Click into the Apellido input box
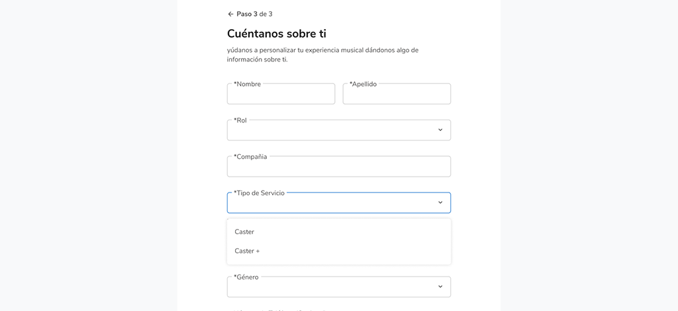The height and width of the screenshot is (311, 678). point(397,95)
